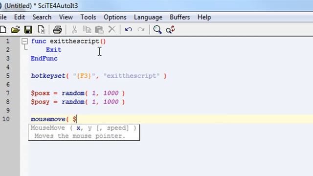Click the hotkeyset function name
Viewport: 313px width, 176px height.
coord(48,76)
